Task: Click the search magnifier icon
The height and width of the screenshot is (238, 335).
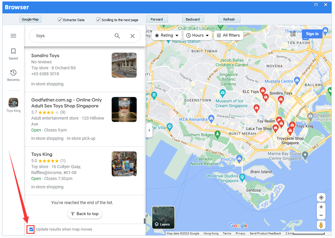Action: 117,36
